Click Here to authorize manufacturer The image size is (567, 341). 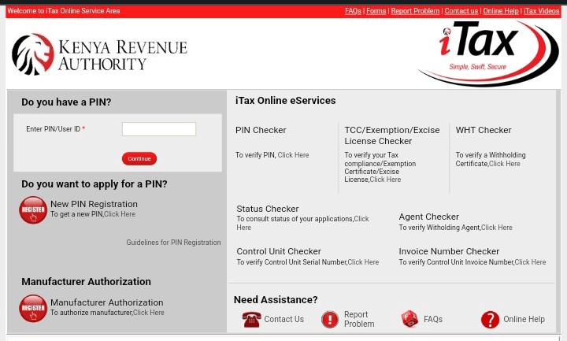pyautogui.click(x=149, y=313)
